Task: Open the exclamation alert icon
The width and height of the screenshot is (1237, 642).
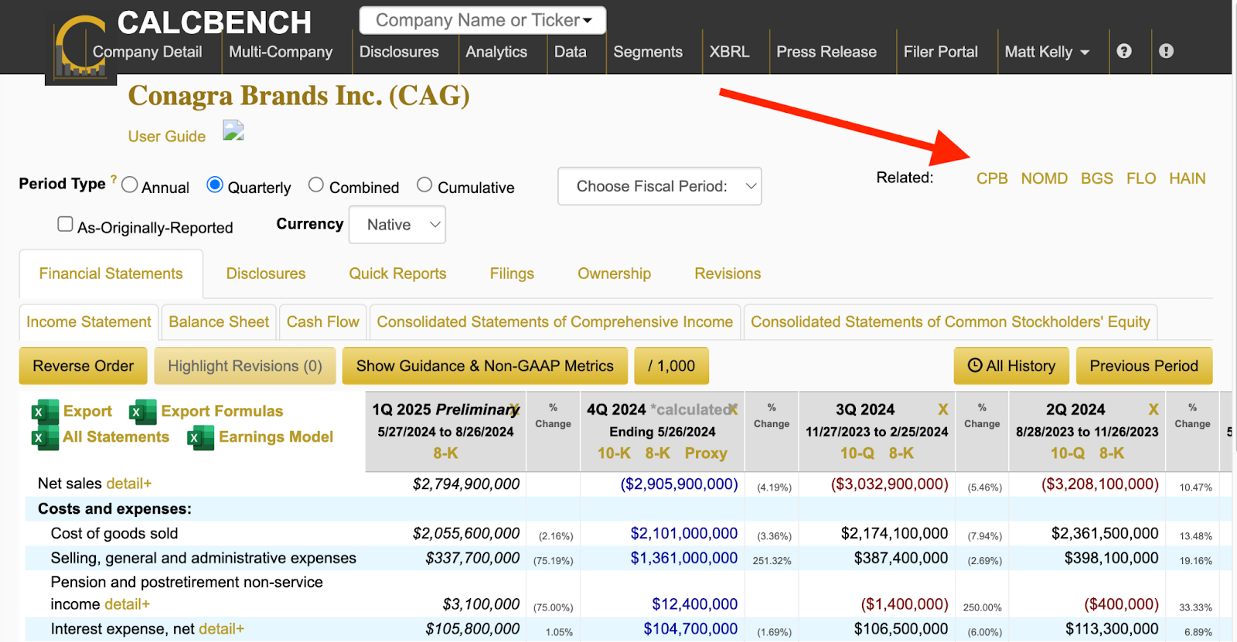Action: (1166, 51)
